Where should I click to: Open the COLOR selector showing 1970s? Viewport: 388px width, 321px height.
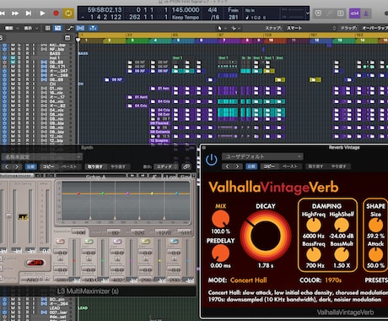(x=333, y=280)
